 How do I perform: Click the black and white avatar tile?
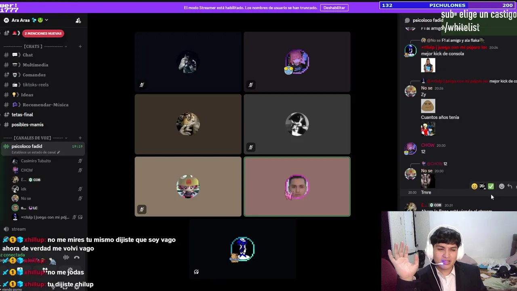pos(297,124)
